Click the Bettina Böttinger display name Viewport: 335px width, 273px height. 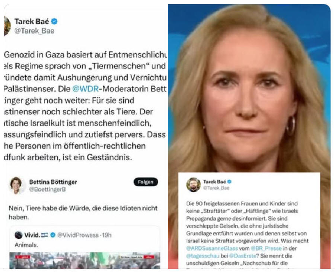click(53, 182)
